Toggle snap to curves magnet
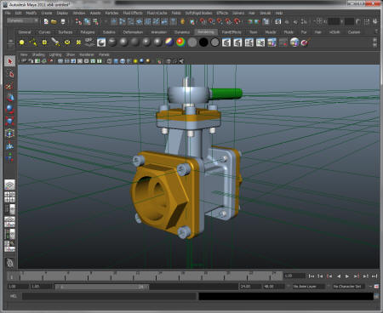Viewport: 383px width, 313px height. [211, 21]
